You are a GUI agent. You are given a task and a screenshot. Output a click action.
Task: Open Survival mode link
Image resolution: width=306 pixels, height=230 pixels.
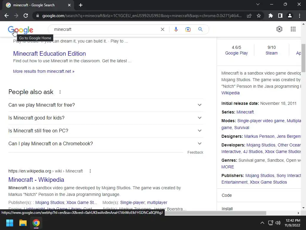pyautogui.click(x=241, y=128)
